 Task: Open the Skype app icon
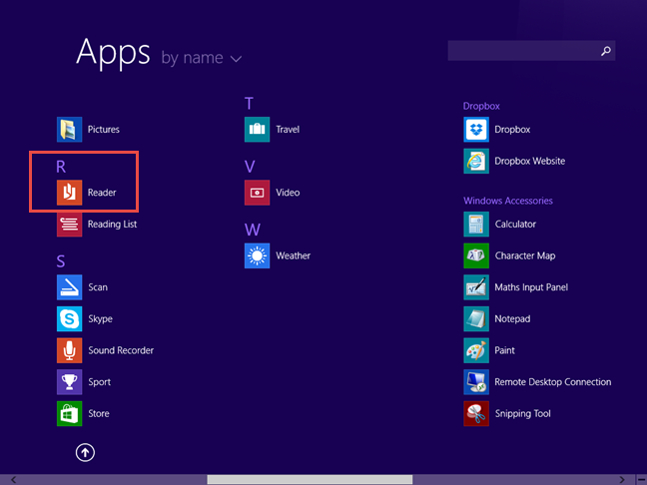[69, 318]
